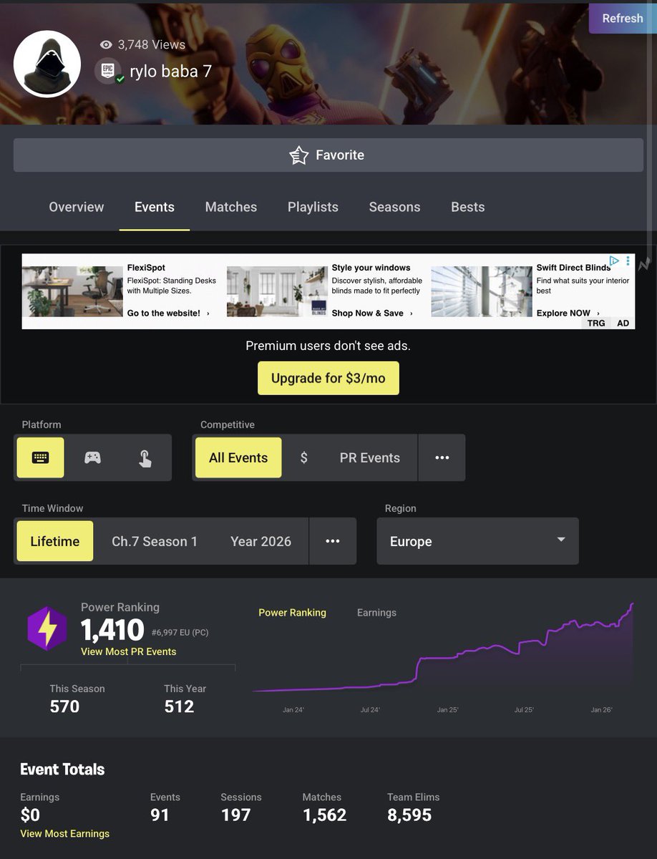
Task: Select the PR Events filter
Action: (369, 457)
